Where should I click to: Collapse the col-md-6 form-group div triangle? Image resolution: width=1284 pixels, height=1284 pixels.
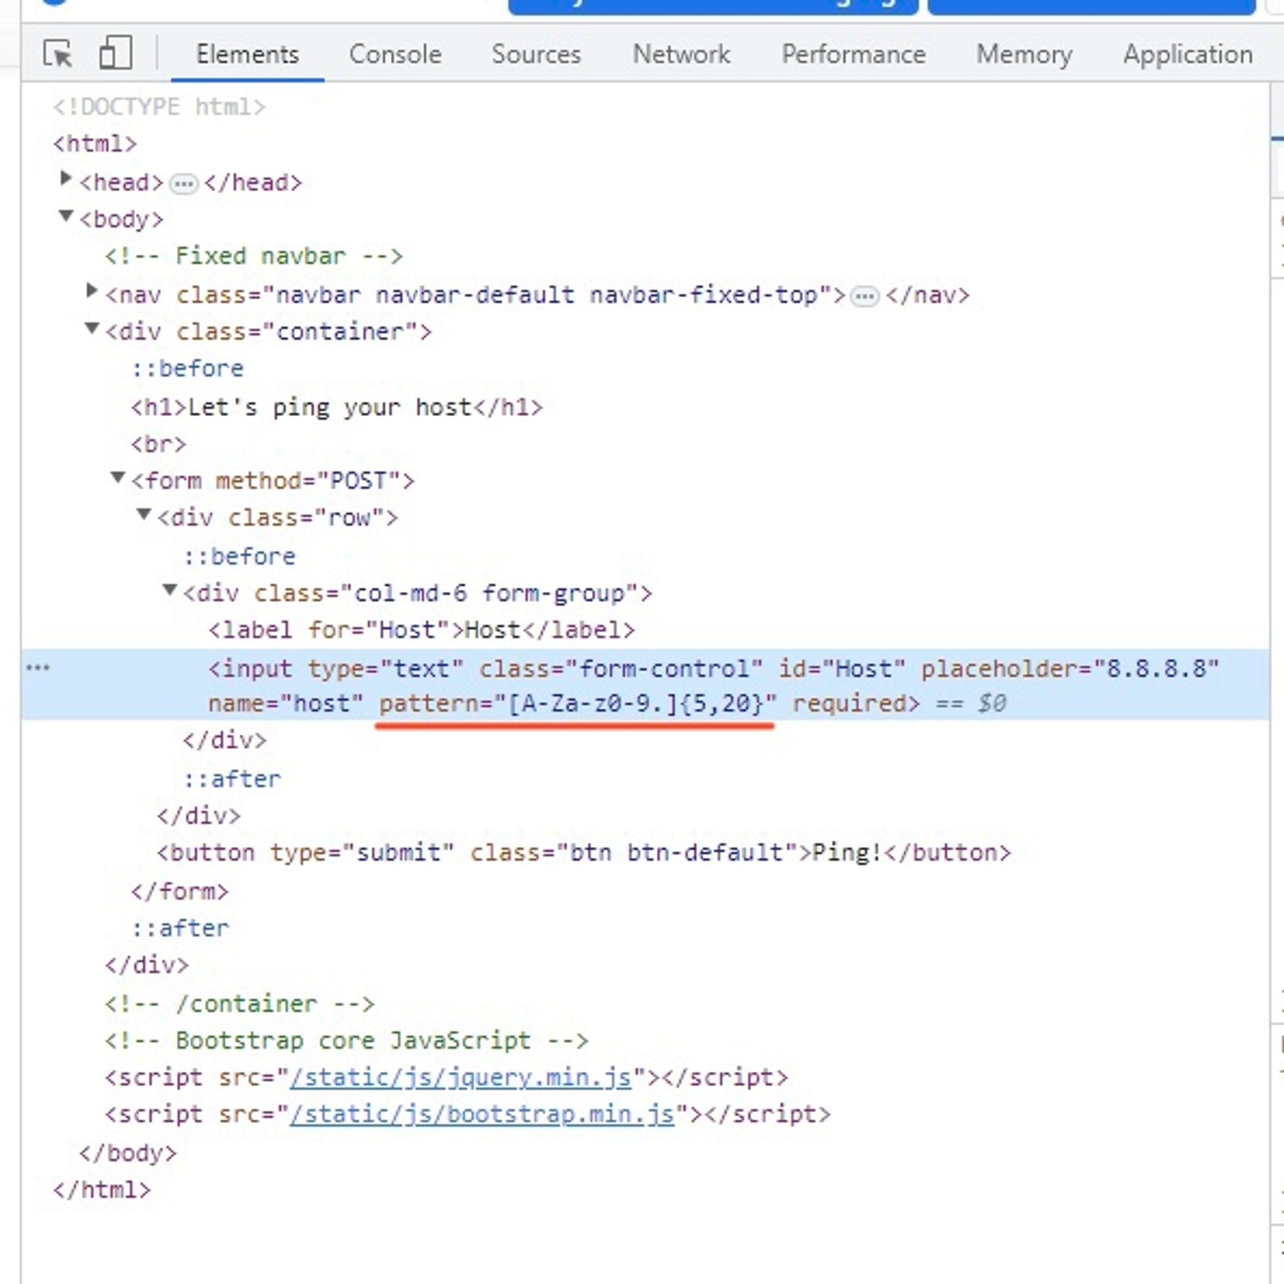point(169,589)
